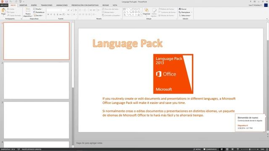Click the Copiar command
This screenshot has height=151, width=269.
(x=11, y=12)
